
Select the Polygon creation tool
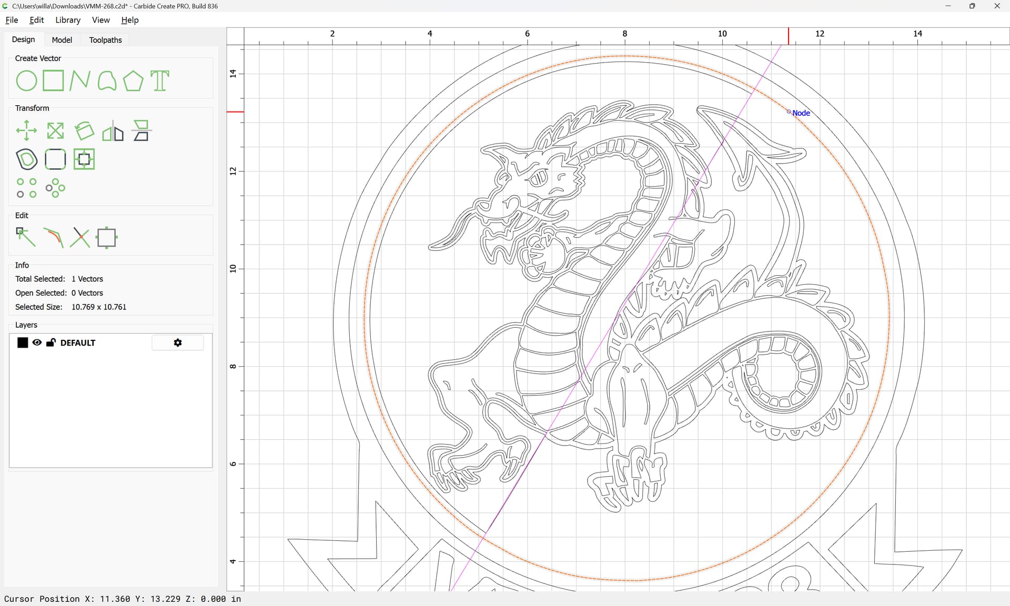coord(133,81)
